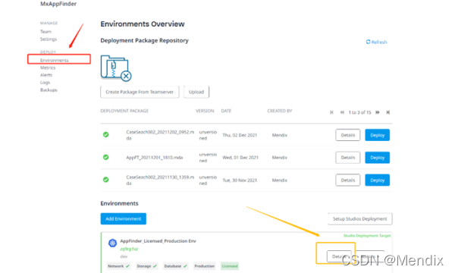Image resolution: width=455 pixels, height=273 pixels.
Task: Open Details for CaseSeach002_20211130_1359 package
Action: tap(347, 180)
